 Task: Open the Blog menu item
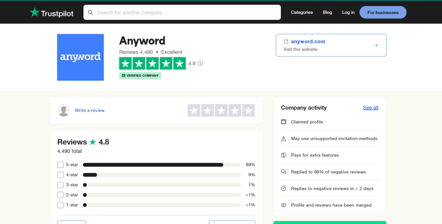327,13
